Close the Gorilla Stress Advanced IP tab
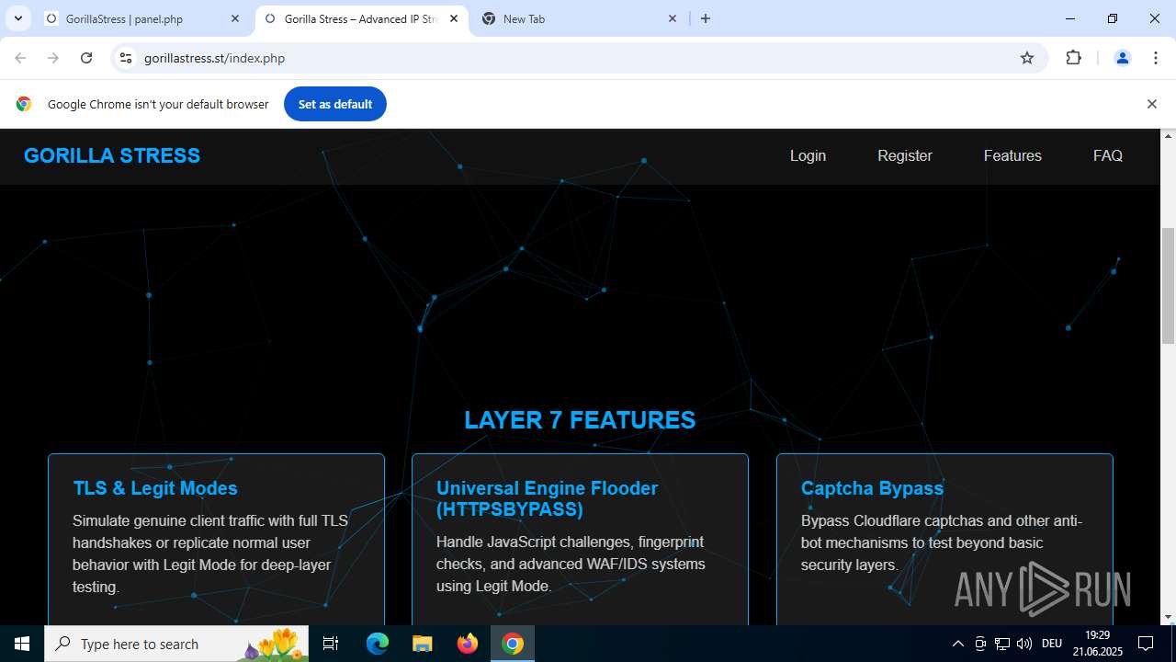The width and height of the screenshot is (1176, 662). 454,18
